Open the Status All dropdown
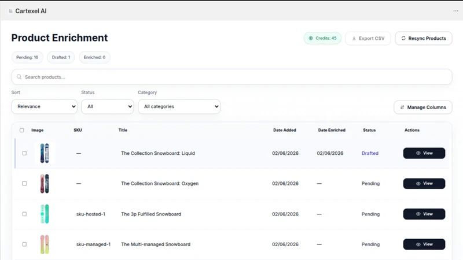This screenshot has width=463, height=260. tap(108, 106)
